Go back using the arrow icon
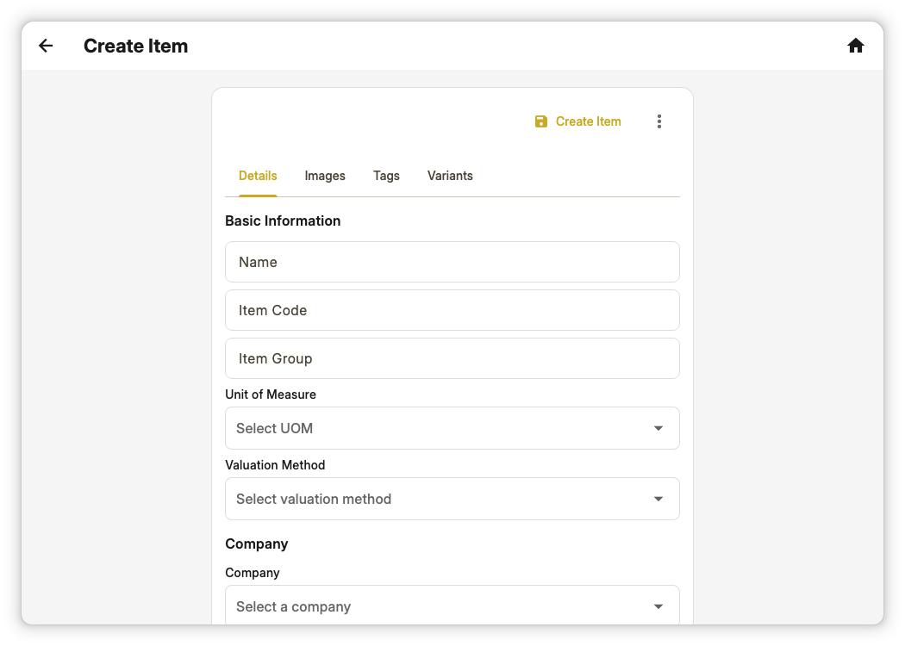 click(46, 46)
